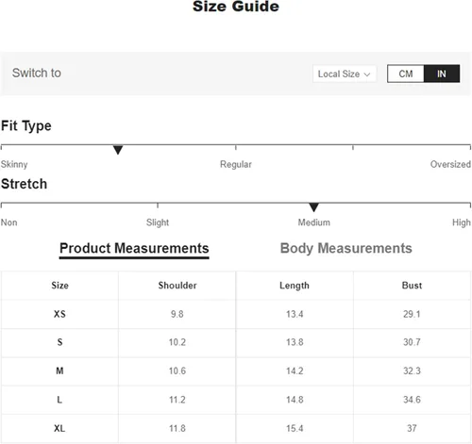Click the Skinny fit label

coord(14,164)
